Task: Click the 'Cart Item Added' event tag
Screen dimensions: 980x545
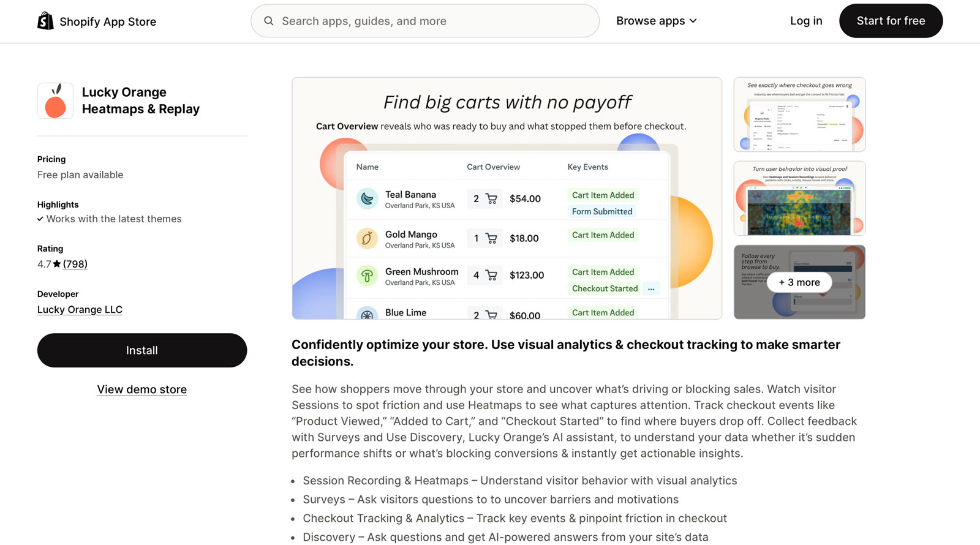Action: [602, 195]
